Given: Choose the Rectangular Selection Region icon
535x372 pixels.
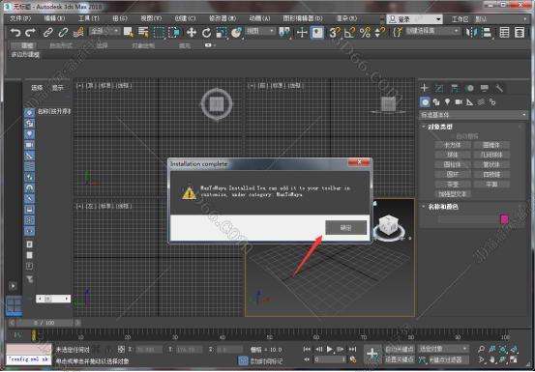Looking at the screenshot, I should (x=159, y=32).
